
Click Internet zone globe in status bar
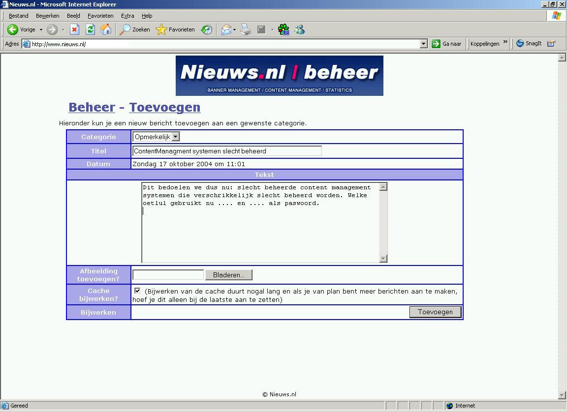pyautogui.click(x=449, y=406)
